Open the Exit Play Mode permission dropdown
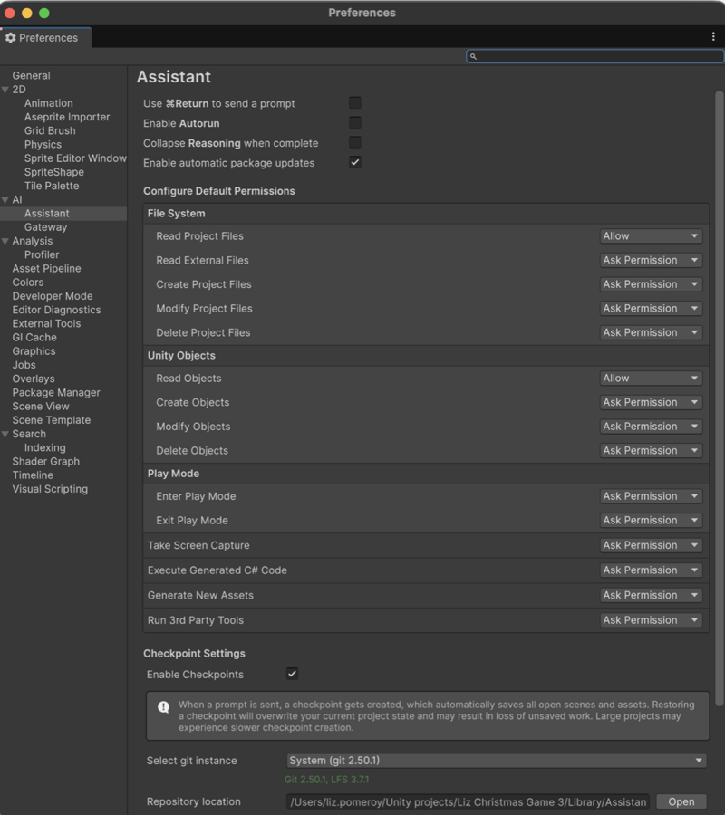Viewport: 725px width, 815px height. 650,520
